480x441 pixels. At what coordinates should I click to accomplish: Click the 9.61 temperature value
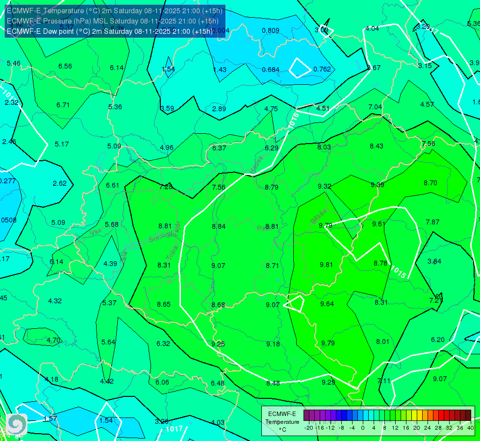[x=379, y=224]
